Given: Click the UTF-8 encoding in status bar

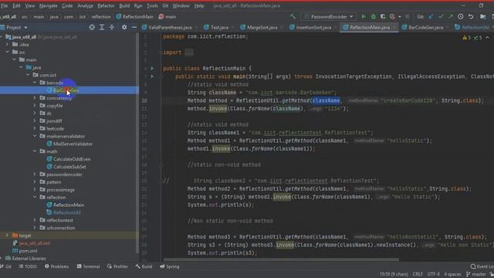Looking at the screenshot, I should [434, 274].
